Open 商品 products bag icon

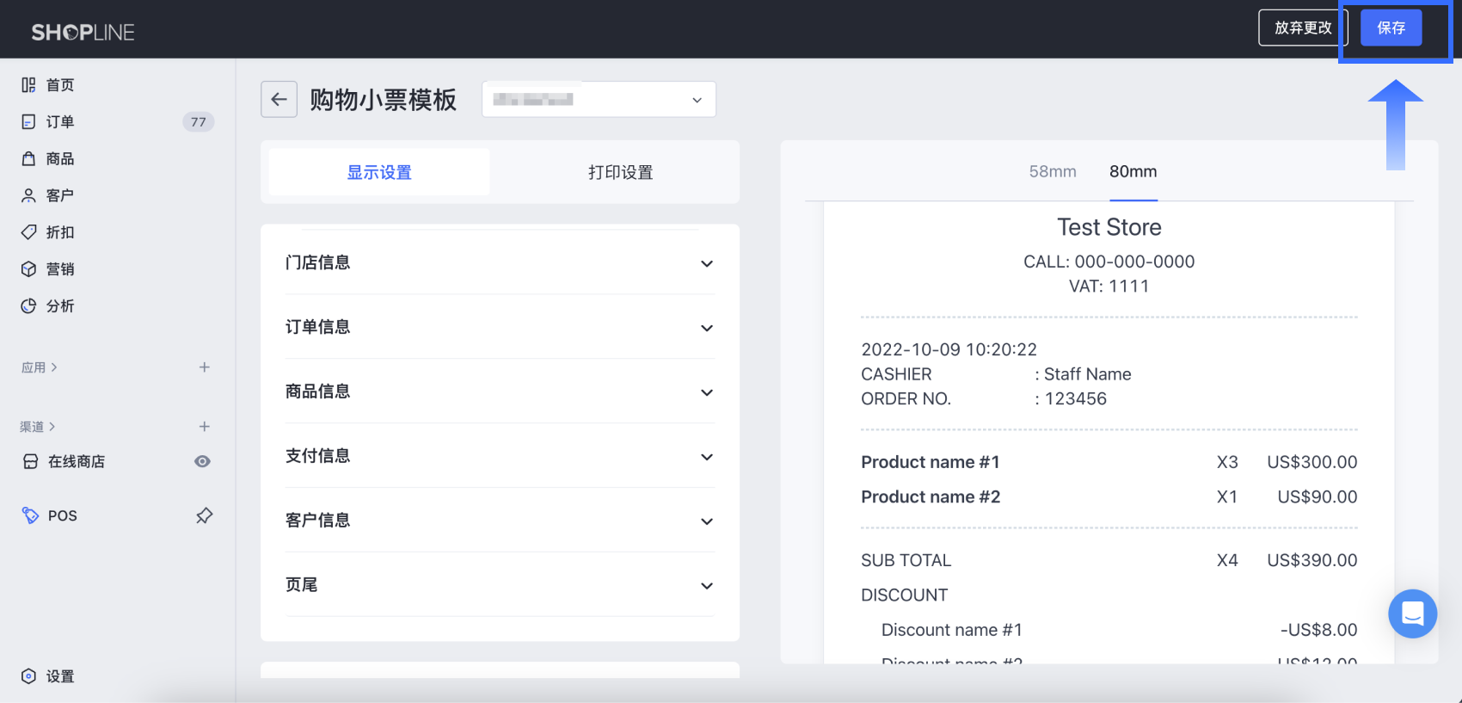28,158
